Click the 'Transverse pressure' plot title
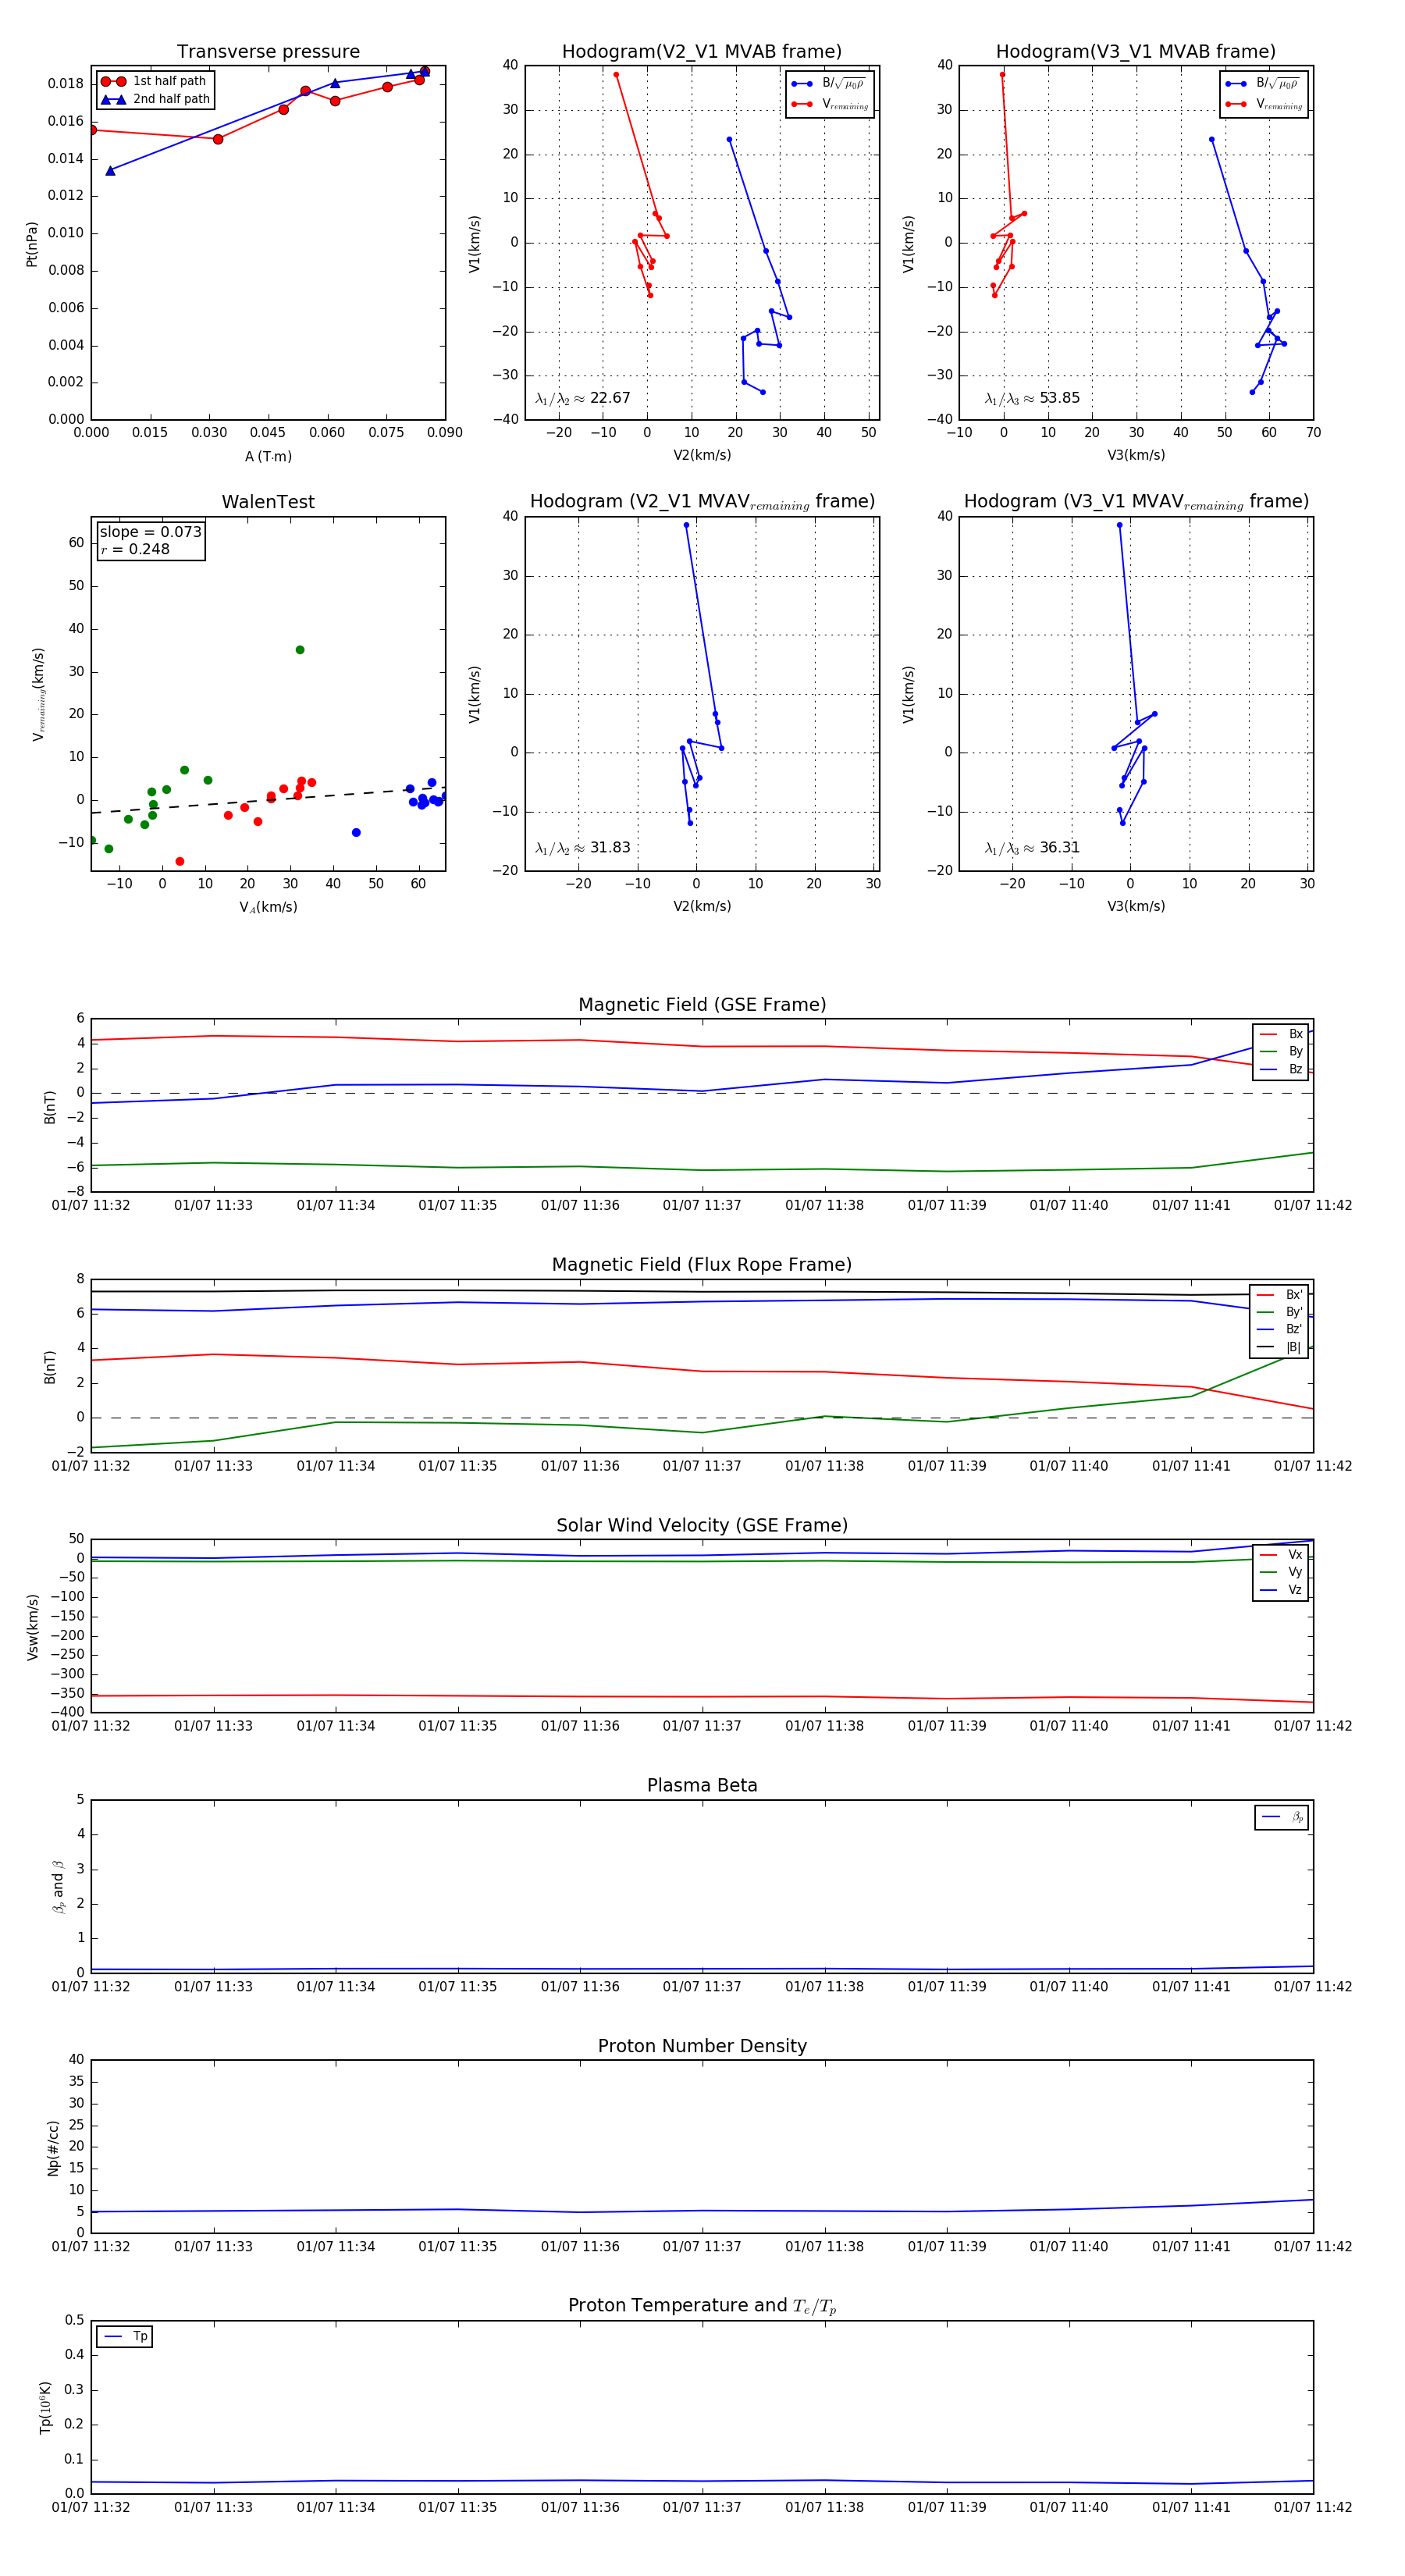1405x2576 pixels. pos(268,51)
